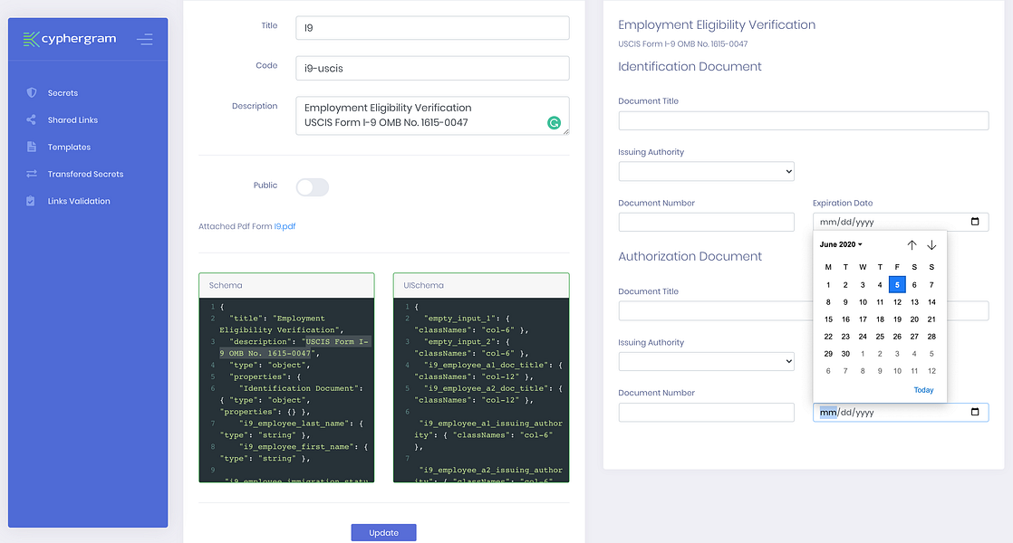Click the Code input field
The width and height of the screenshot is (1013, 543).
tap(432, 69)
